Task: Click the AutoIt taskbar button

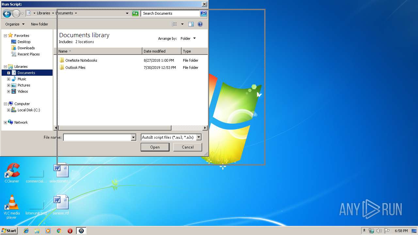Action: click(x=81, y=231)
